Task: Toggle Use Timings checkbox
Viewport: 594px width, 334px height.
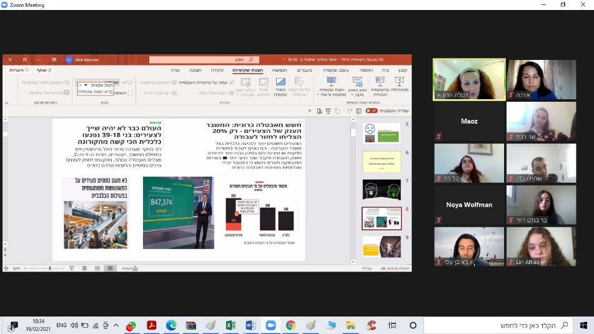Action: tap(175, 82)
